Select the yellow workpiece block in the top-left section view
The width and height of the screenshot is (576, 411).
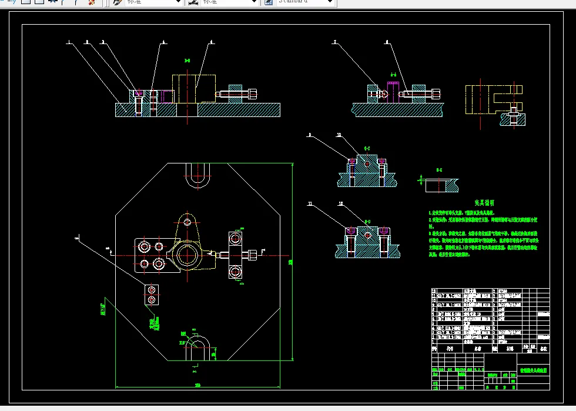click(x=194, y=89)
